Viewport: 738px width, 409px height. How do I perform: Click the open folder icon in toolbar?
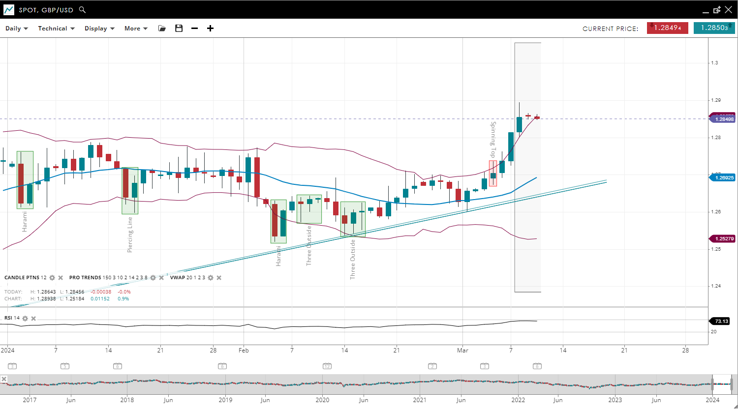point(162,29)
